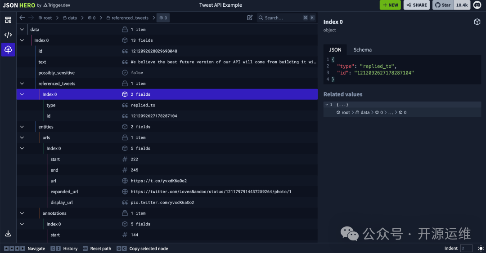Click Copy selected node in status bar
The height and width of the screenshot is (253, 486).
coord(148,249)
